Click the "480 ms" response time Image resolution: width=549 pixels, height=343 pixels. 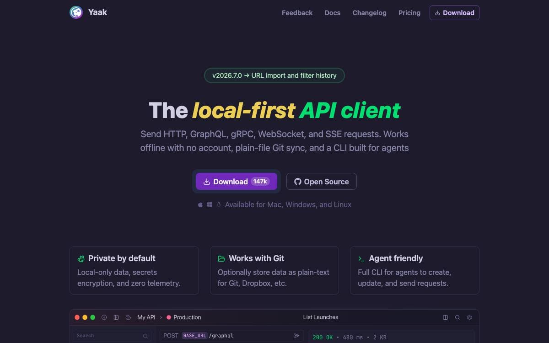tap(353, 338)
